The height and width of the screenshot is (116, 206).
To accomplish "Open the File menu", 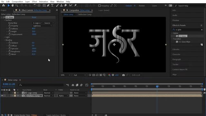I will coord(3,2).
